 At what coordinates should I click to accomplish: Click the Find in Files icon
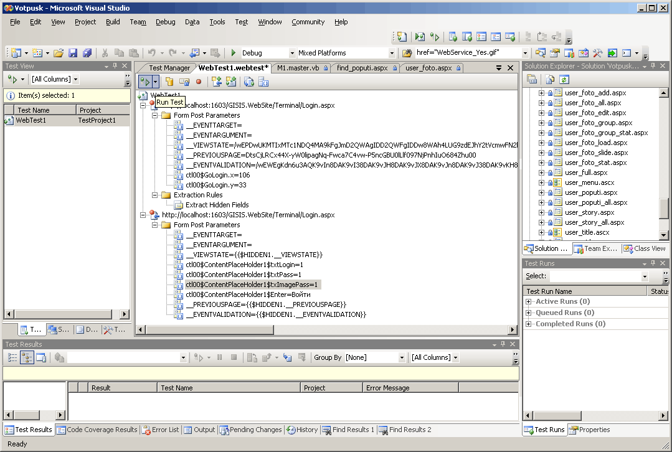tap(407, 53)
